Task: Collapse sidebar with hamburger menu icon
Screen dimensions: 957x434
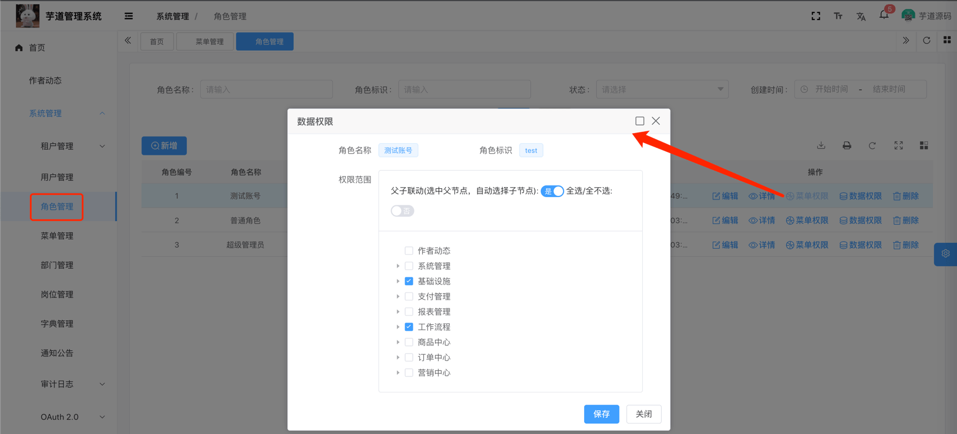Action: point(129,16)
